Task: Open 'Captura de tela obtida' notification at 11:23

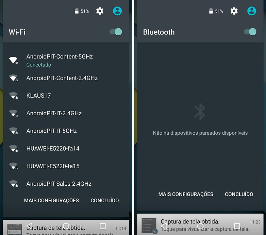Action: tap(200, 224)
